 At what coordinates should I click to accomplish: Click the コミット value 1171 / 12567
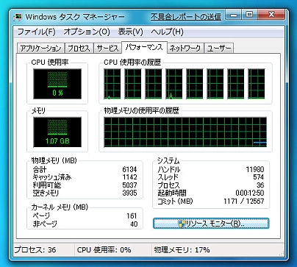(x=244, y=202)
